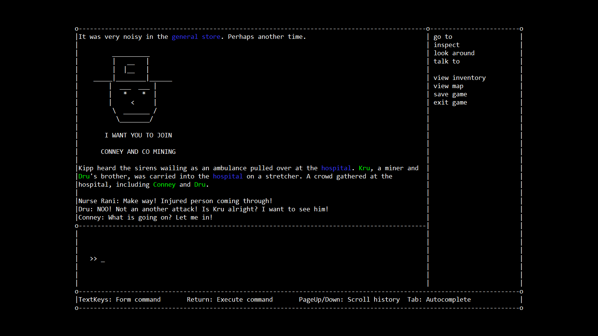Click 'I WANT YOU TO JOIN' text

coord(138,135)
